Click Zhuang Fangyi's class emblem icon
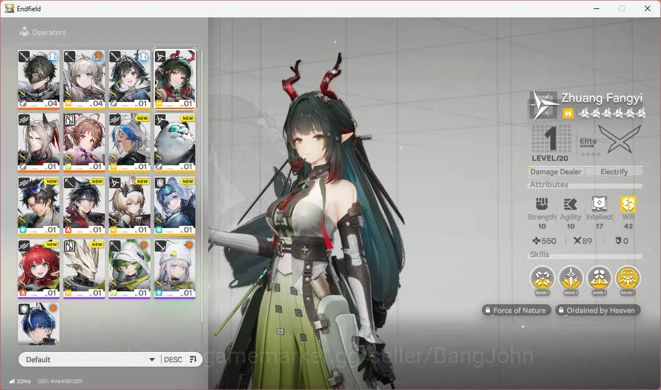Image resolution: width=661 pixels, height=390 pixels. 544,105
